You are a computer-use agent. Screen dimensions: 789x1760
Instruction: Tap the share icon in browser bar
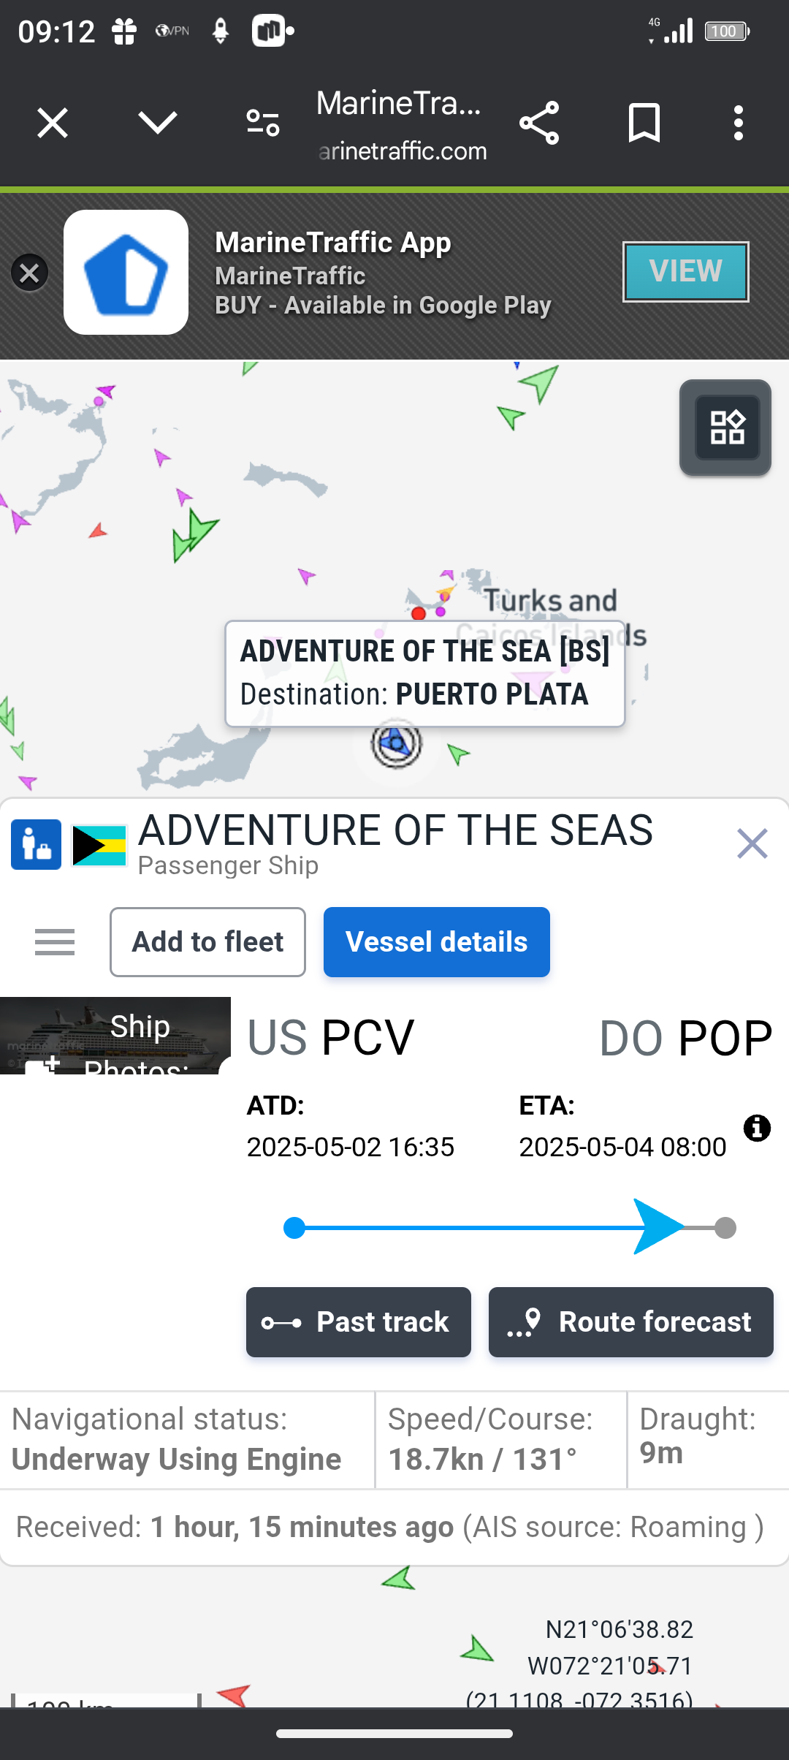pyautogui.click(x=539, y=123)
